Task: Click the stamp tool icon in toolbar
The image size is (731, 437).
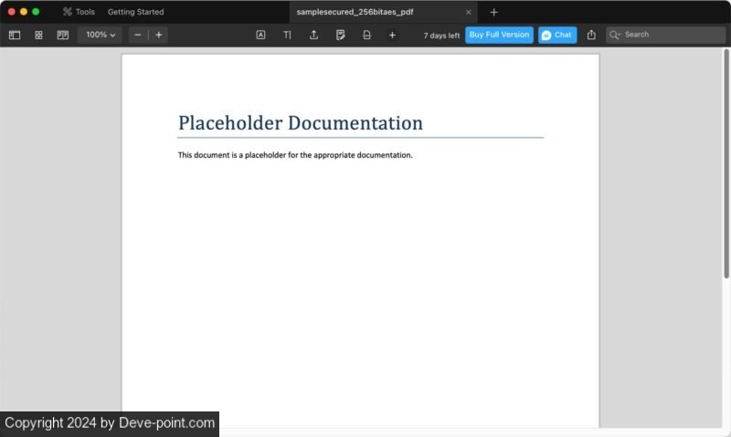Action: click(366, 35)
